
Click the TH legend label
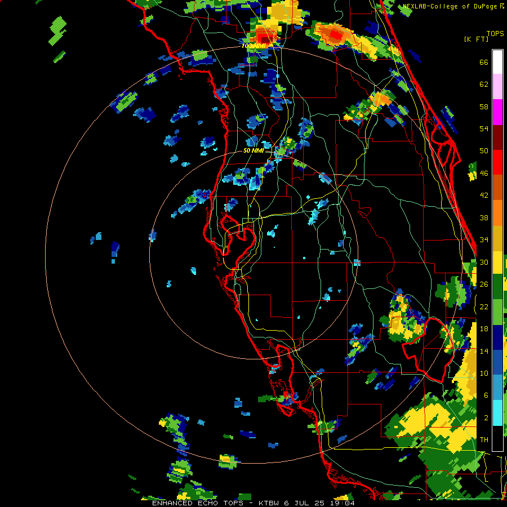[x=484, y=440]
